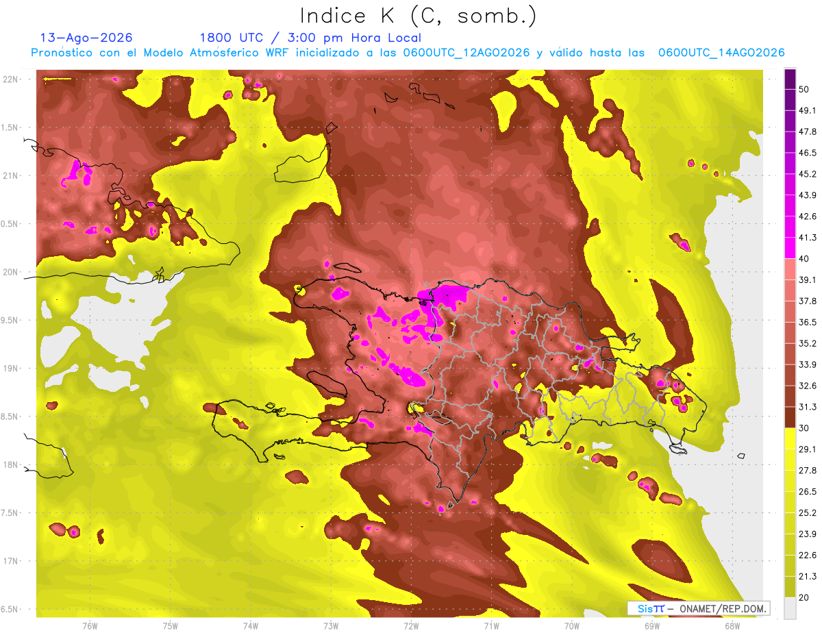Click the '20N' latitude axis label
Screen dimensions: 822x635
click(10, 272)
